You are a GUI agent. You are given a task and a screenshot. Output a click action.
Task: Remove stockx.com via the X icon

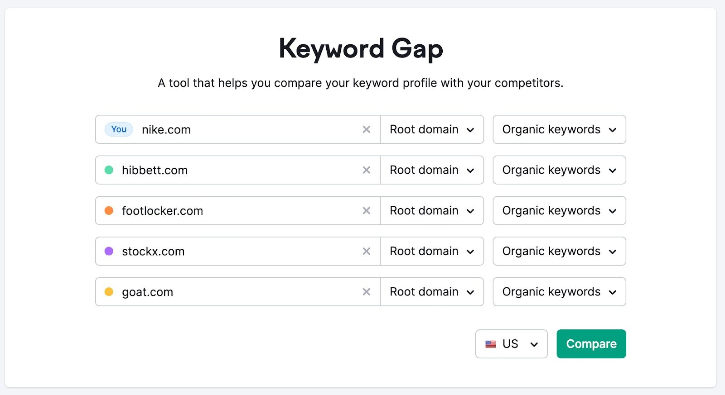367,251
